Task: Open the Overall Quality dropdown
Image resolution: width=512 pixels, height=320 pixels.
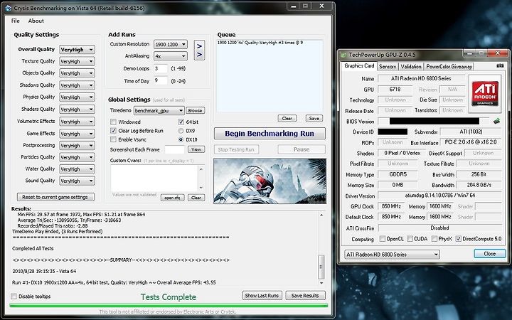Action: (x=77, y=50)
